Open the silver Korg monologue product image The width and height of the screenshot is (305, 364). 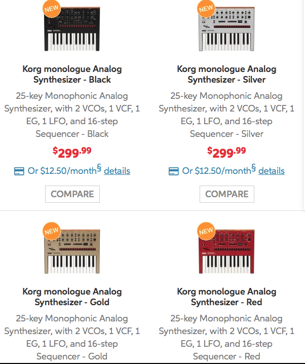(x=226, y=29)
